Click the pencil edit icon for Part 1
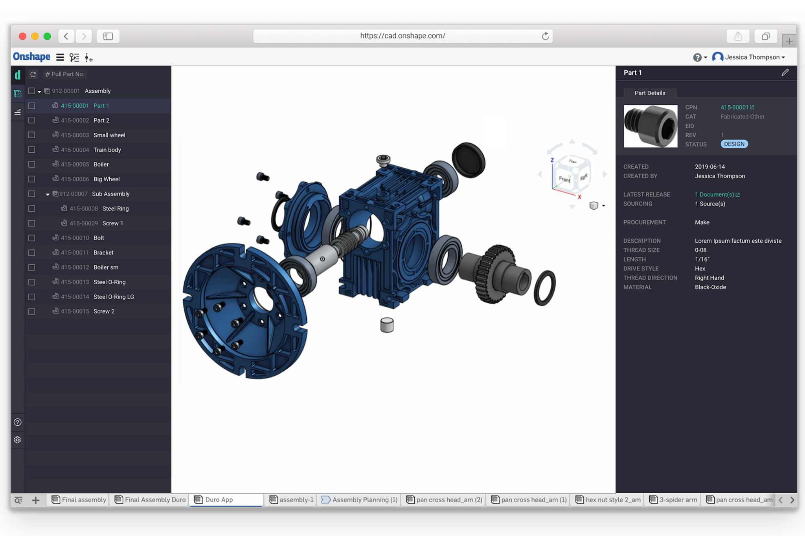 785,73
